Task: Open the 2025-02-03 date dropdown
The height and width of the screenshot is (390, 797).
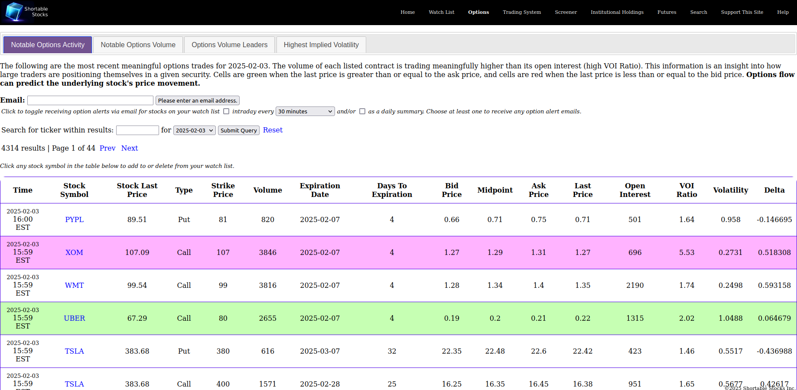Action: point(195,130)
